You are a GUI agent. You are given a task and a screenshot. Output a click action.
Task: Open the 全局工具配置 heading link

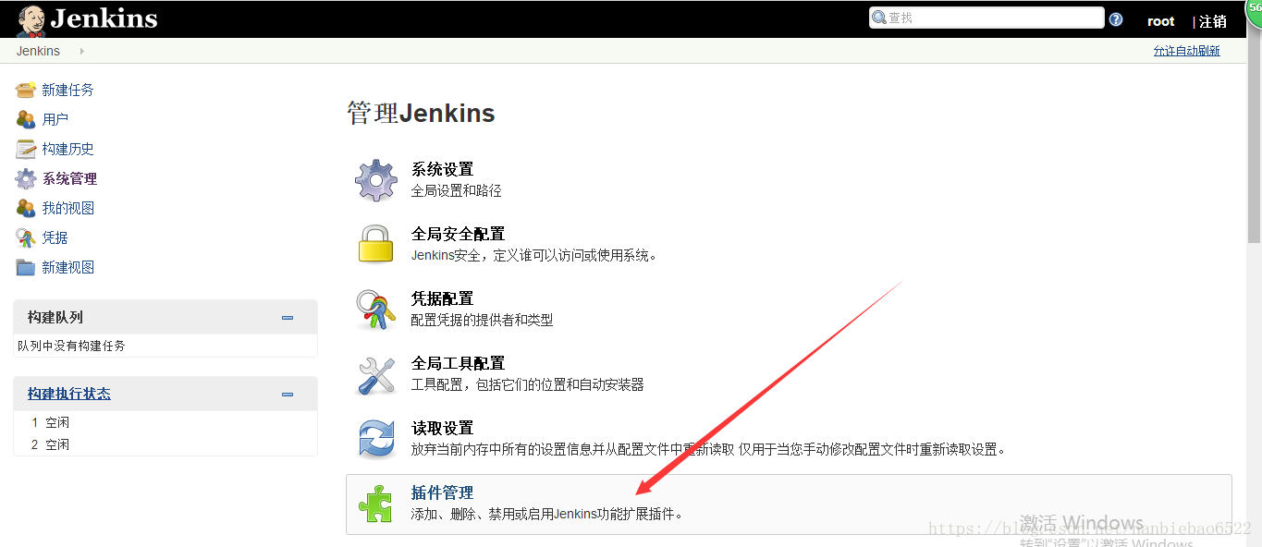click(458, 363)
